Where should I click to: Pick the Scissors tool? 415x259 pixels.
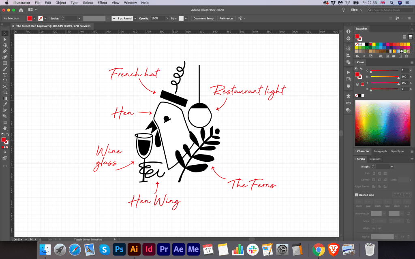[x=5, y=87]
